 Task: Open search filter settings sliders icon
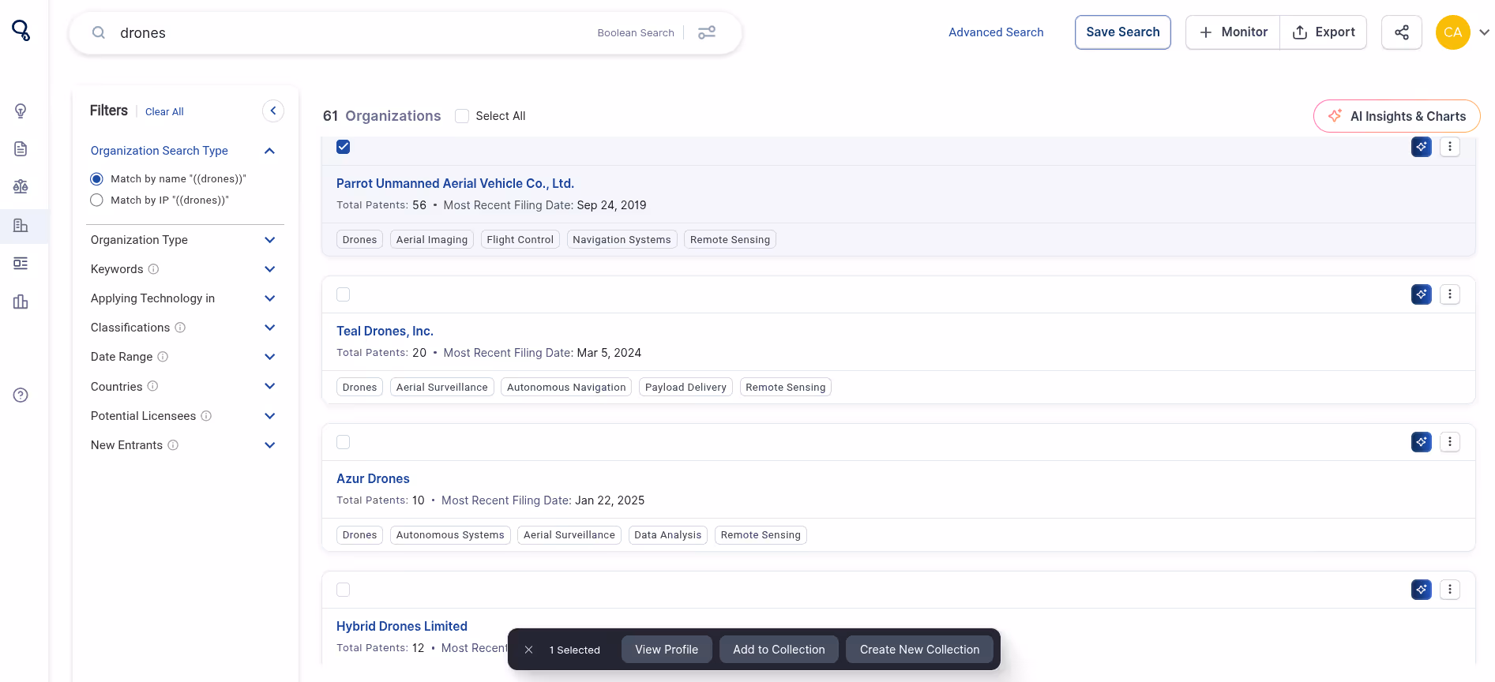click(x=707, y=32)
